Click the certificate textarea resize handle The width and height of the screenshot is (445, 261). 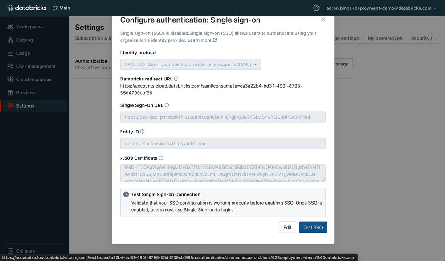pos(324,180)
